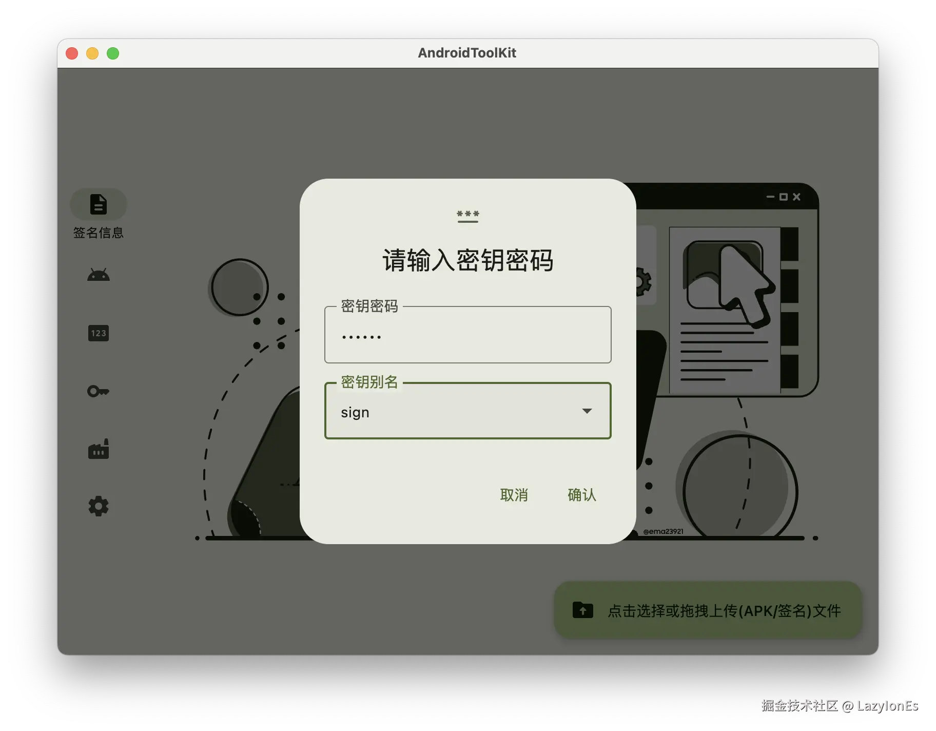The image size is (936, 731).
Task: Click the 密钥密码 password input field
Action: pyautogui.click(x=467, y=335)
